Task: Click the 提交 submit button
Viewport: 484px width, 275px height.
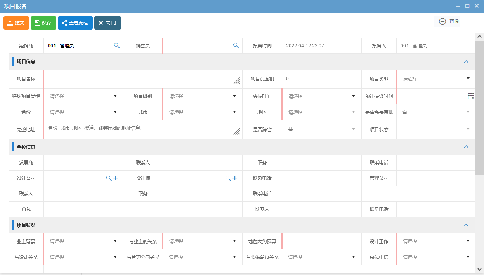Action: [16, 23]
